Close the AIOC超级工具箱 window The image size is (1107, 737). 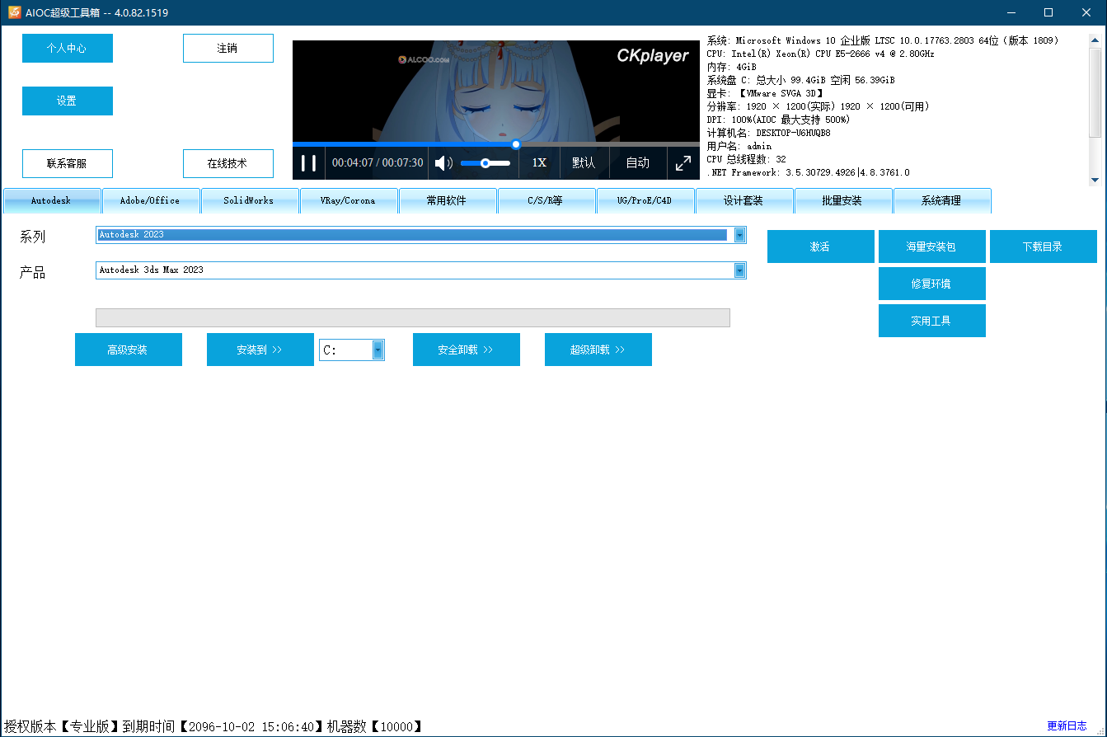point(1086,12)
